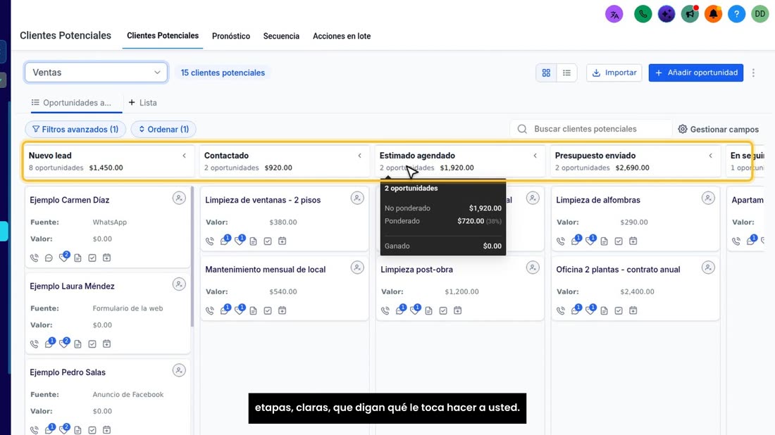Open the Ejemplo Pedro Salas card title
Screen dimensions: 775x435
[68, 372]
